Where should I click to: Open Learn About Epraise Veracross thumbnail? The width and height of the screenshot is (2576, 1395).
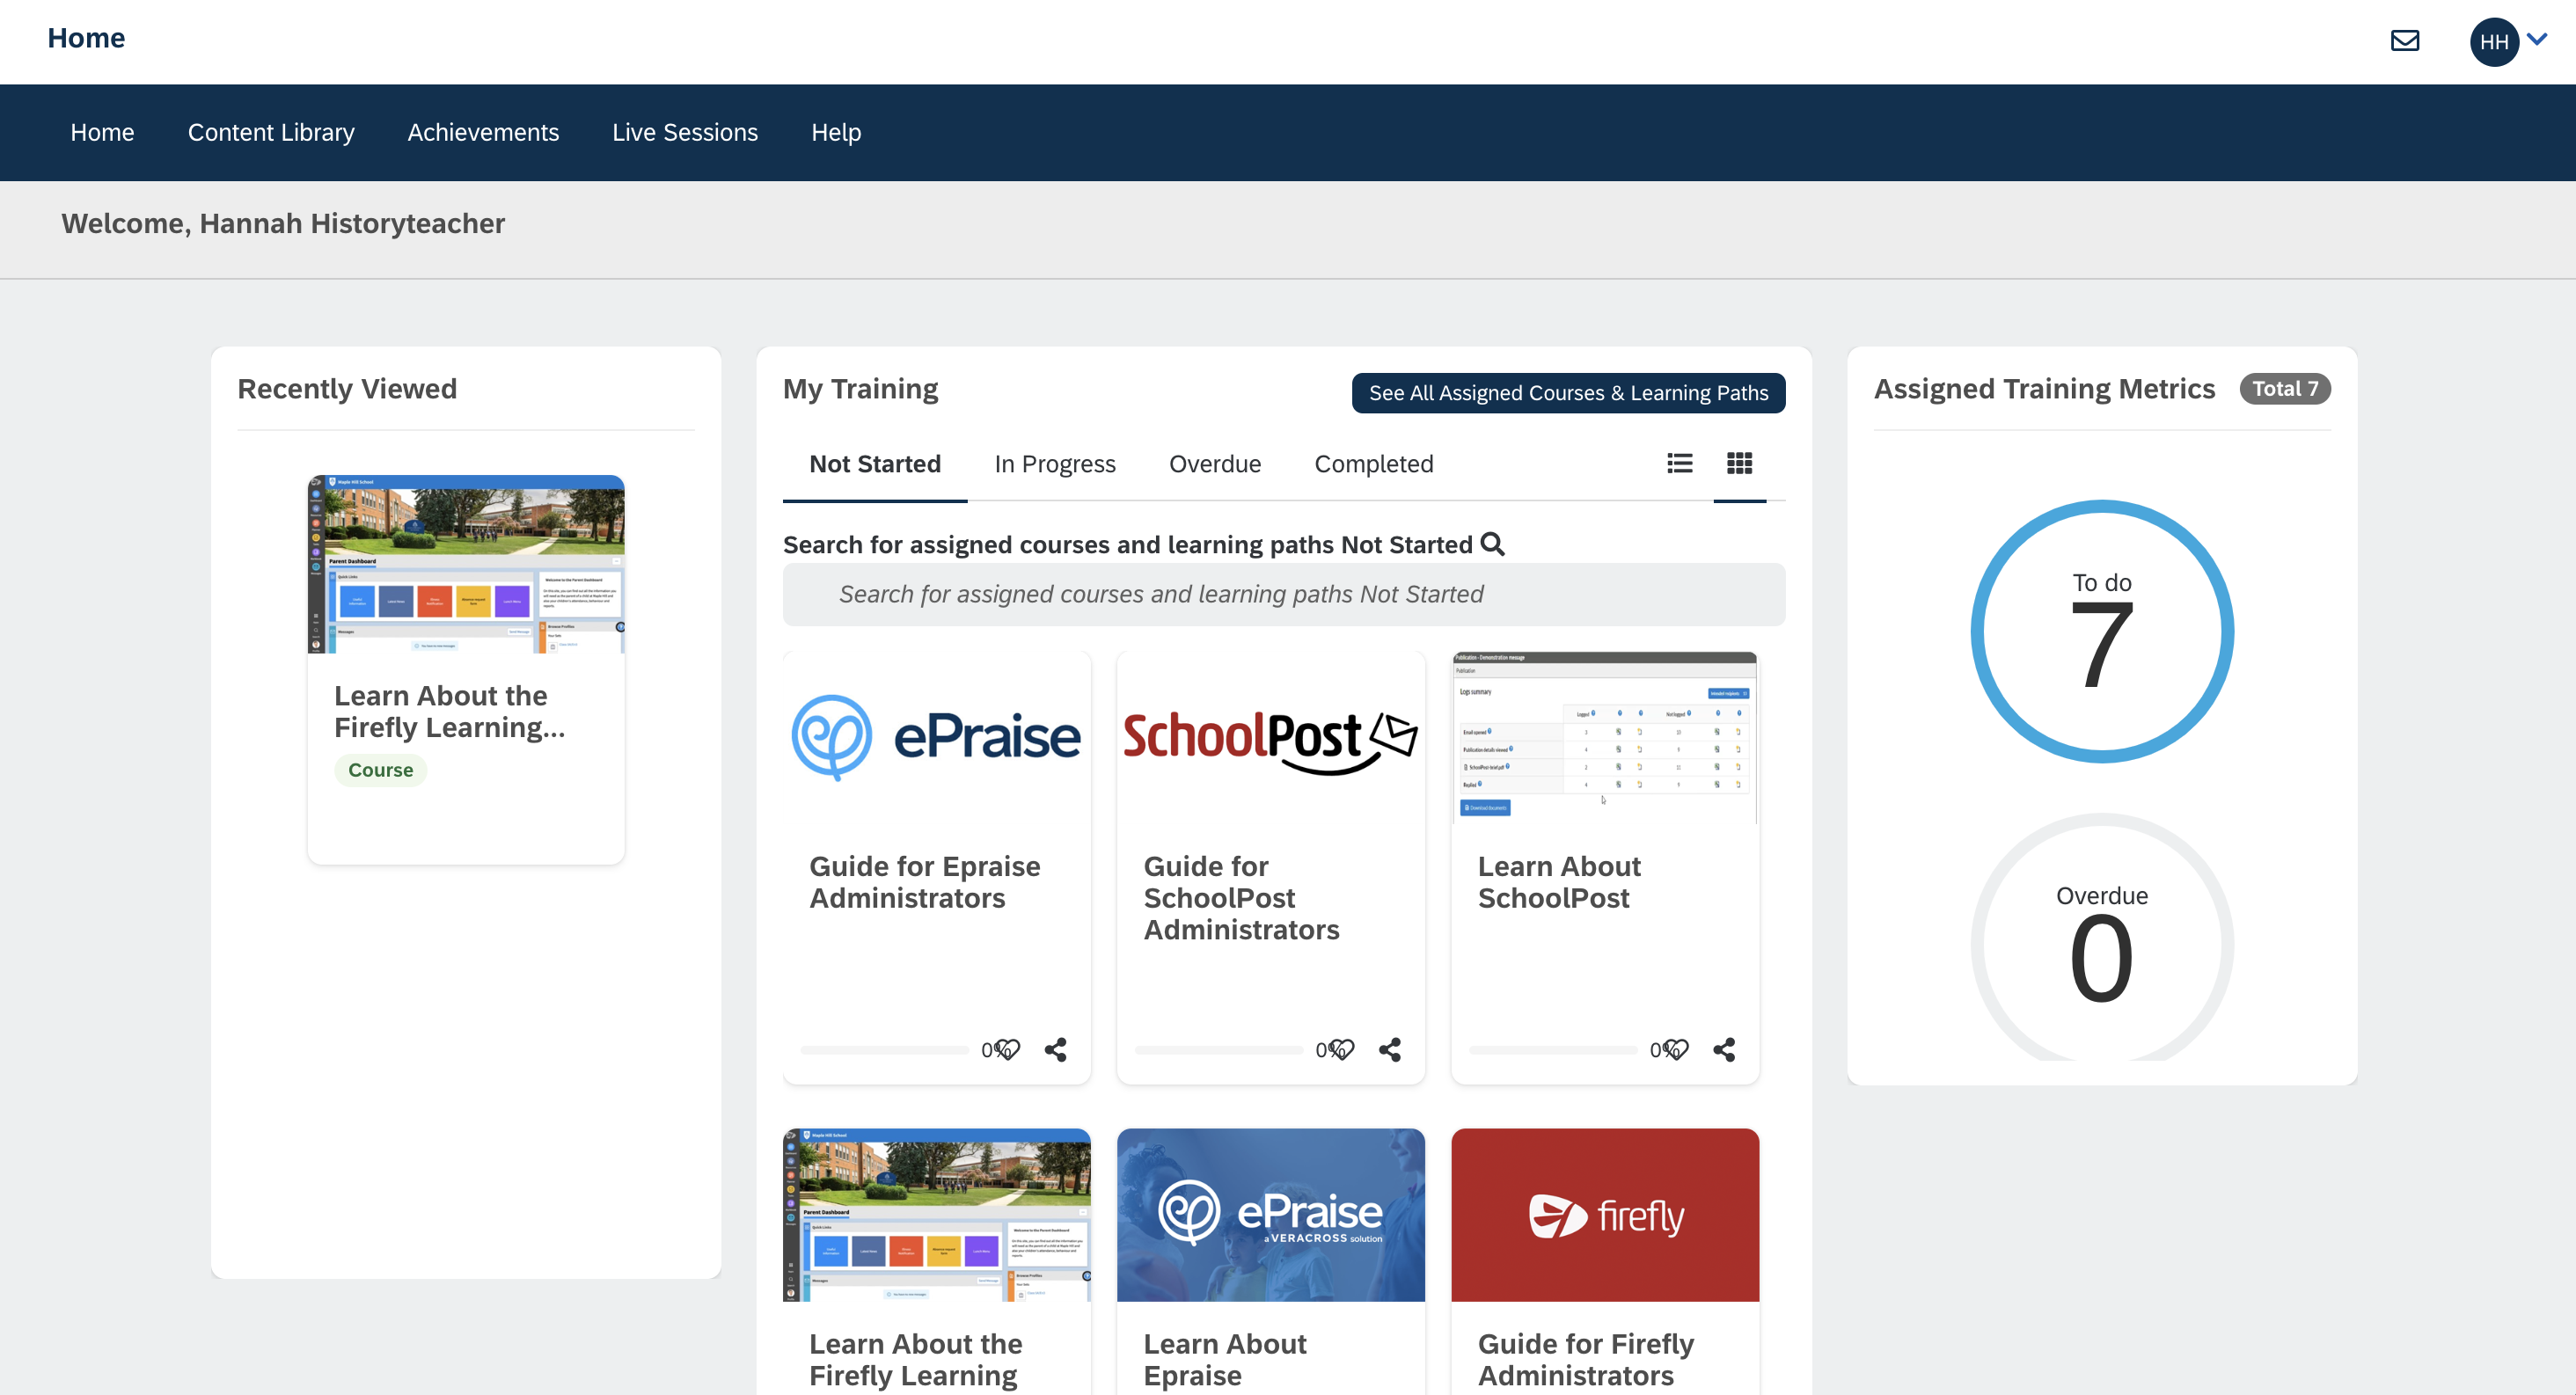(x=1271, y=1215)
